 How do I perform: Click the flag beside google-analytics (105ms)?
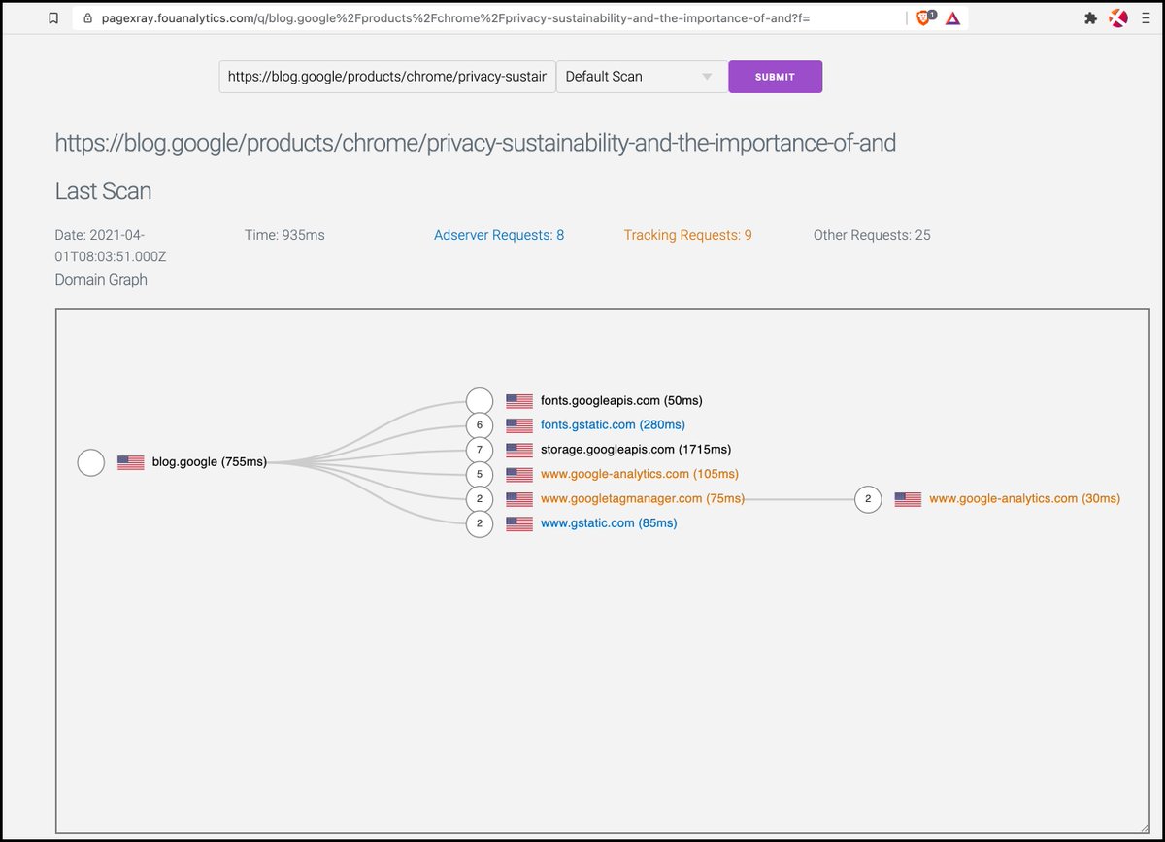pos(519,475)
